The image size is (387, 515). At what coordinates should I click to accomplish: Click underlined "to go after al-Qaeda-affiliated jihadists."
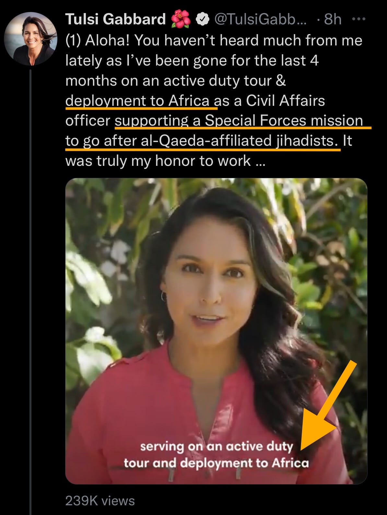[x=202, y=141]
